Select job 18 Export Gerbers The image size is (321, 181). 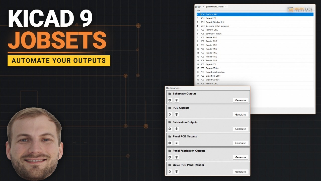(255, 80)
